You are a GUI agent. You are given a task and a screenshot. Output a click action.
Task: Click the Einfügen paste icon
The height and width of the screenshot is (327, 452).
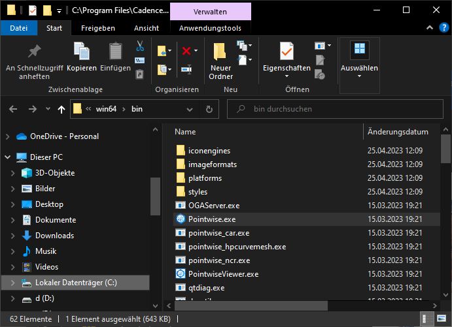[115, 51]
